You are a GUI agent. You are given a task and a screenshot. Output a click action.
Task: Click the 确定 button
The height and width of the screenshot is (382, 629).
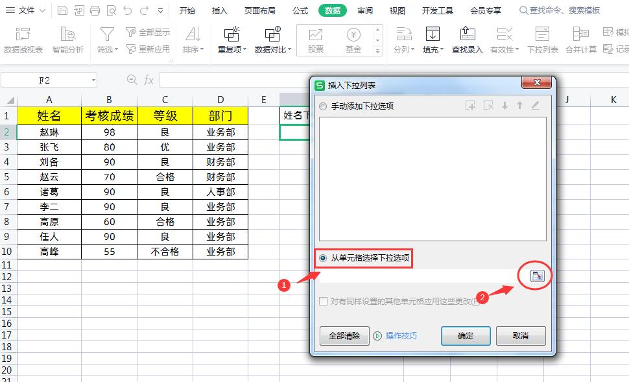[x=466, y=336]
